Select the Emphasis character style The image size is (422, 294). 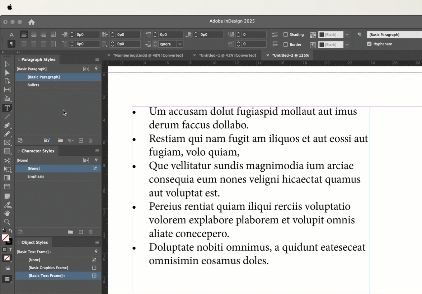point(58,176)
